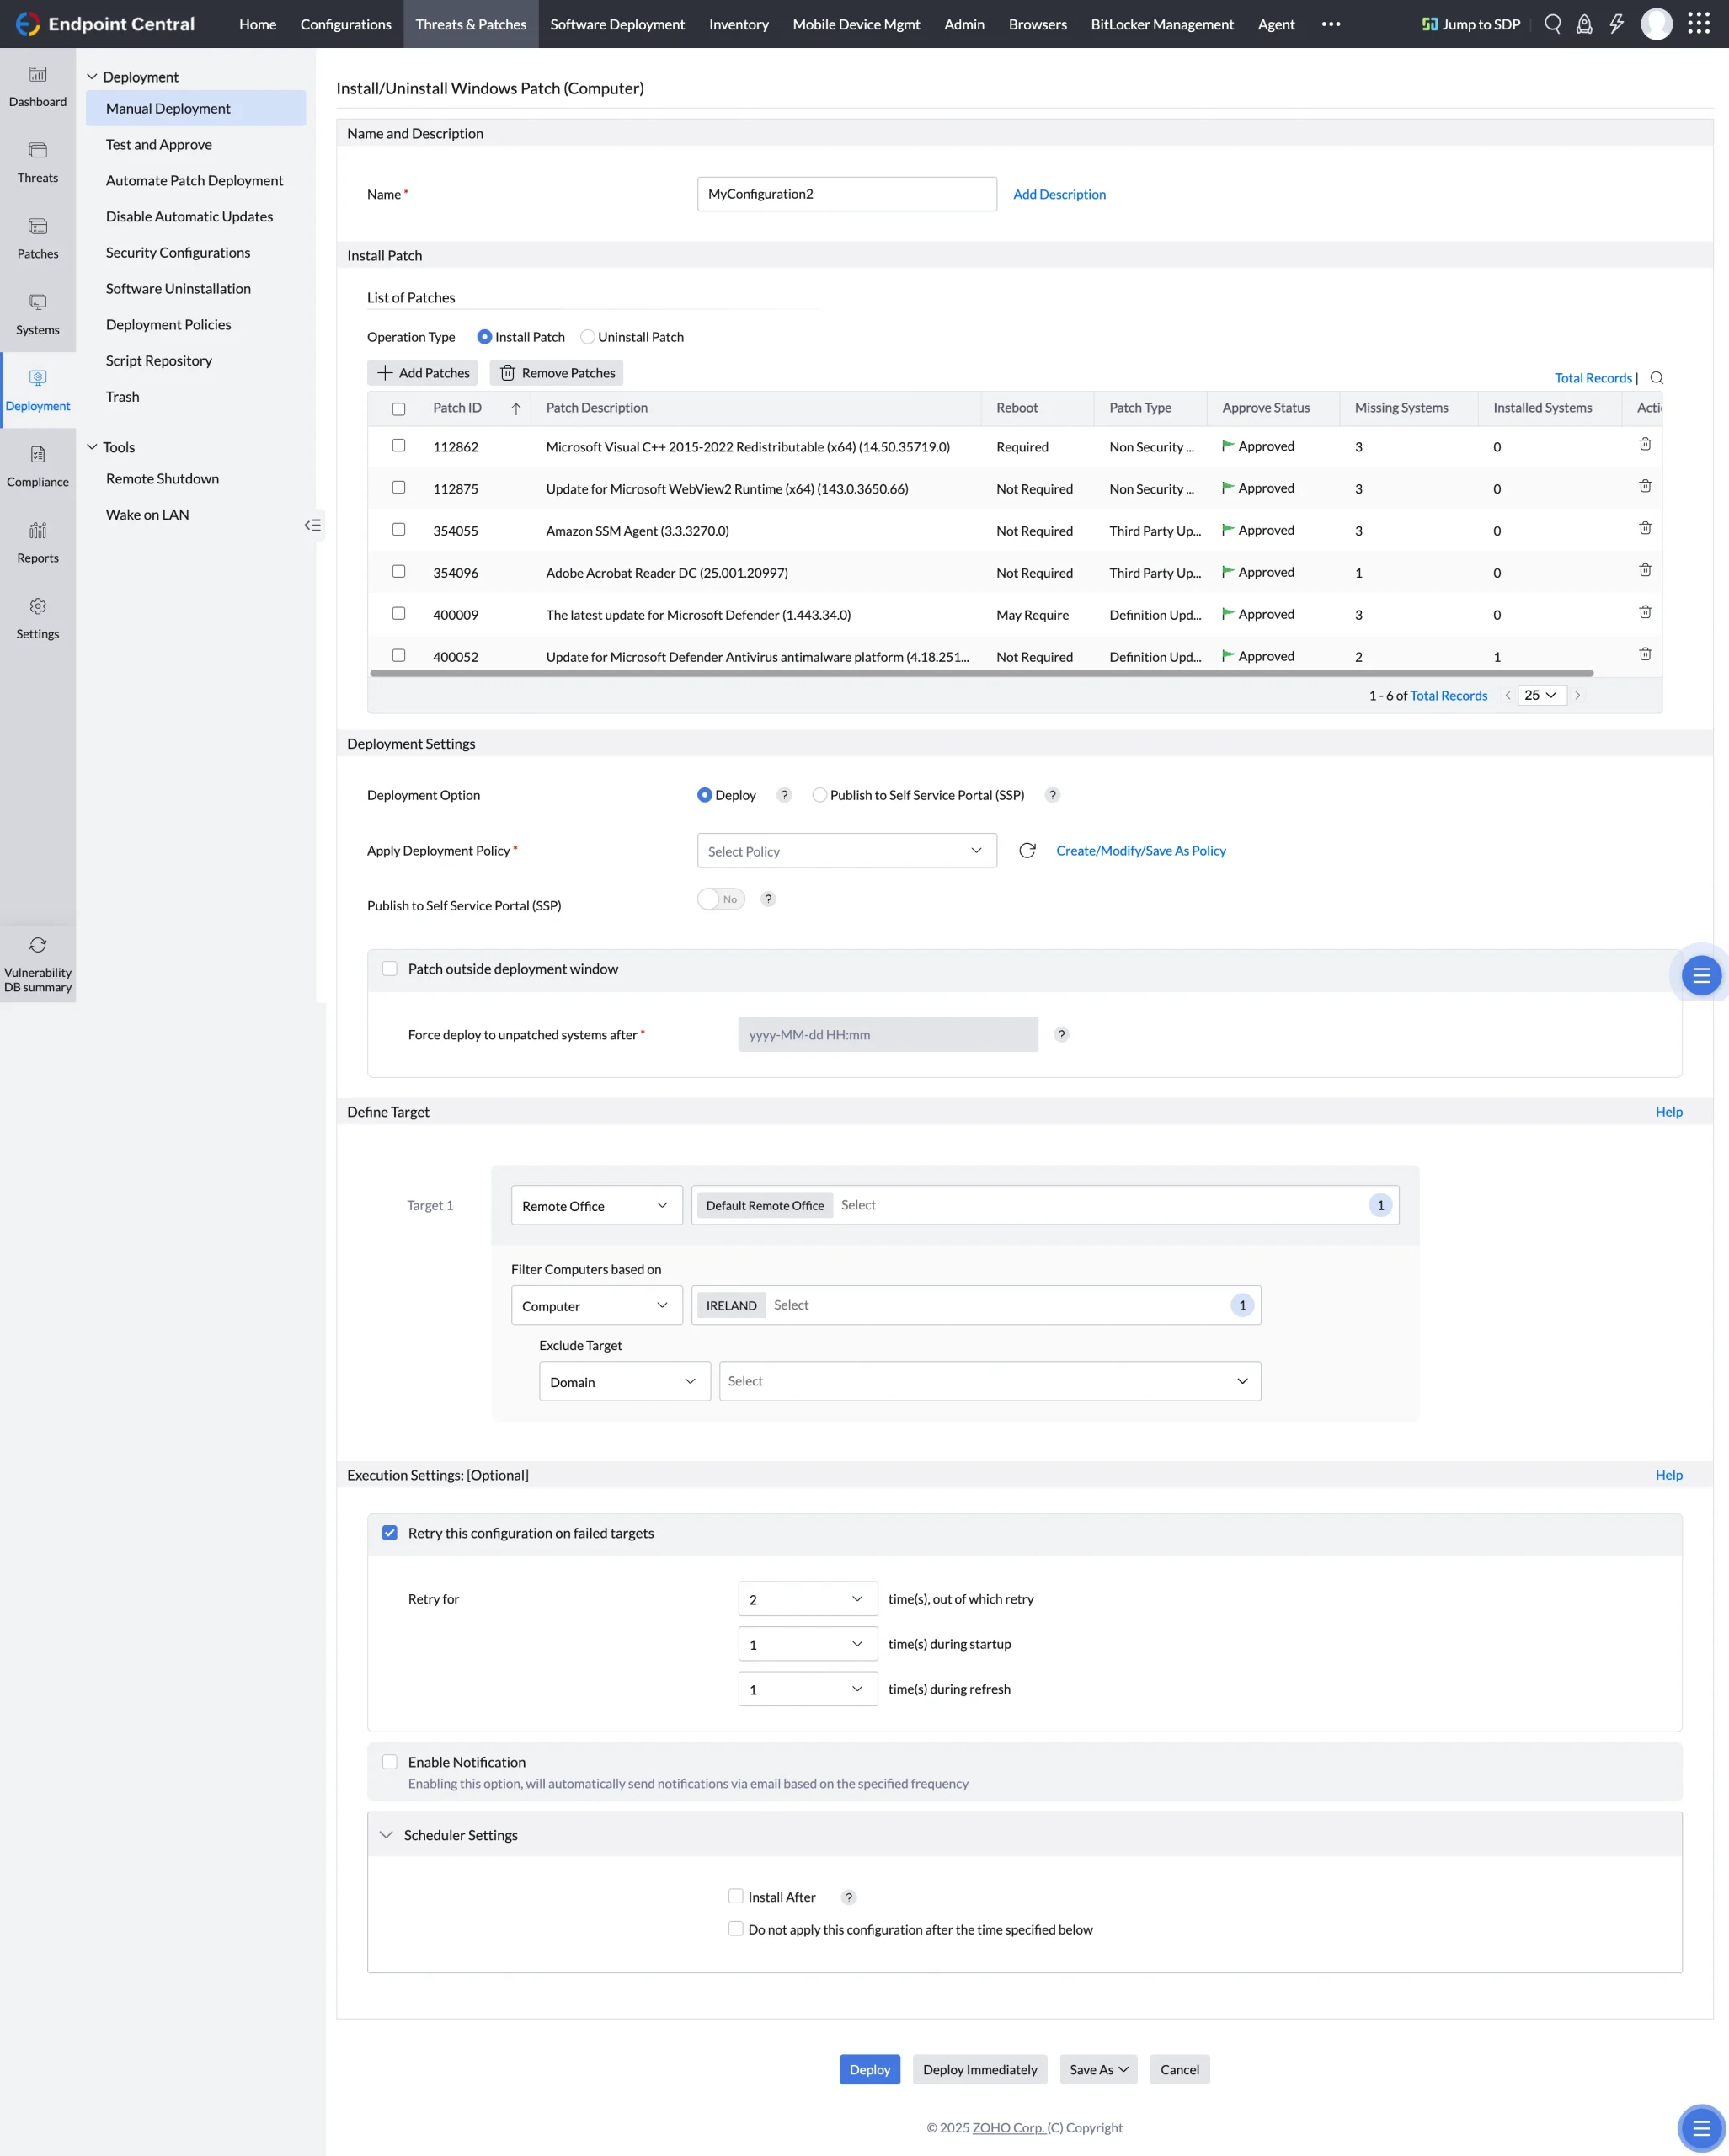Viewport: 1729px width, 2156px height.
Task: Sort by Patch ID arrow
Action: click(x=516, y=408)
